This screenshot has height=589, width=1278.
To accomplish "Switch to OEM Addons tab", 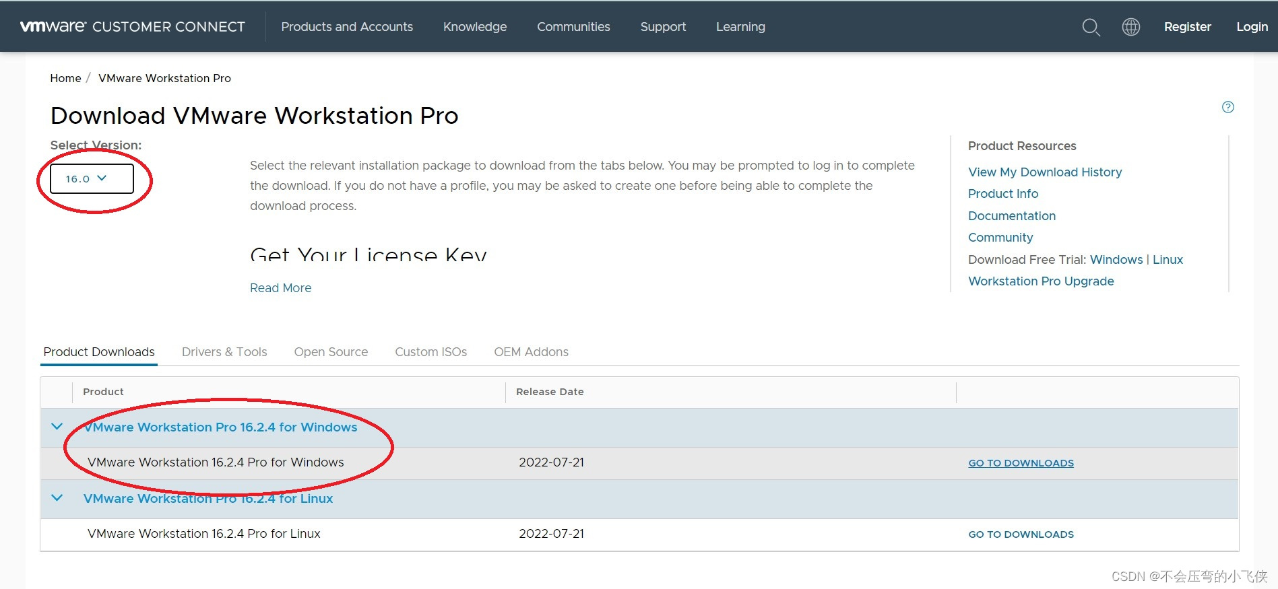I will coord(531,352).
